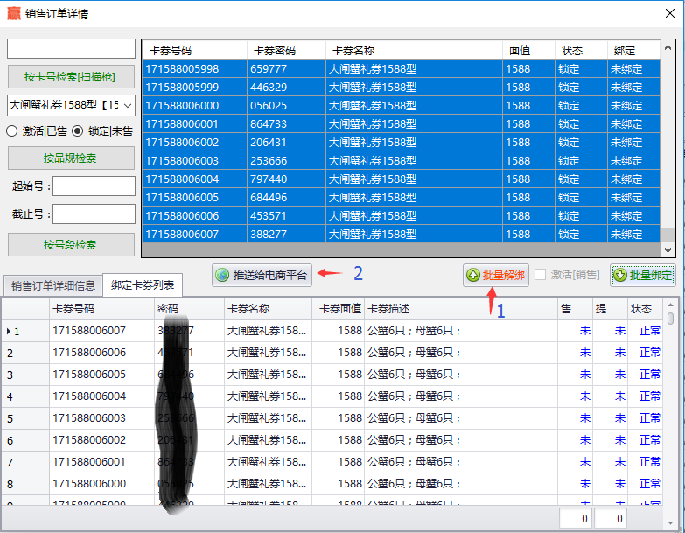Click lower table cell 171588006005

click(x=101, y=375)
